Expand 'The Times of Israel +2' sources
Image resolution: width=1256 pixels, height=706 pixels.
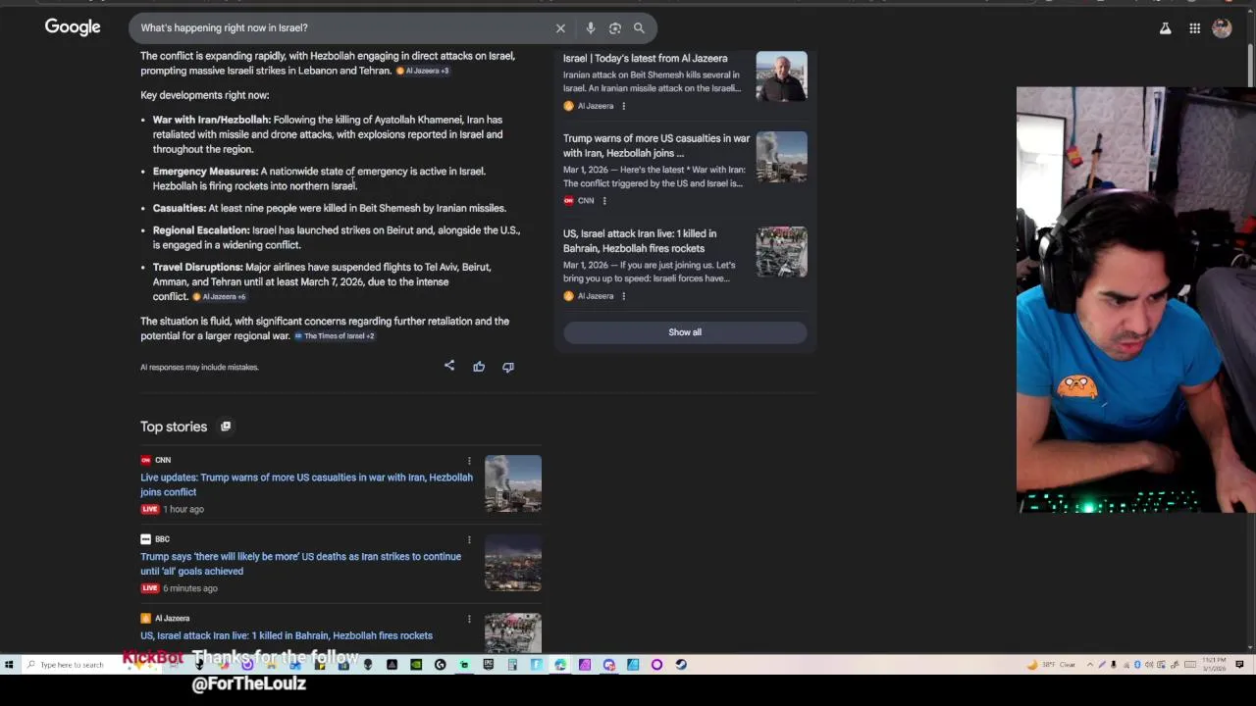coord(335,336)
